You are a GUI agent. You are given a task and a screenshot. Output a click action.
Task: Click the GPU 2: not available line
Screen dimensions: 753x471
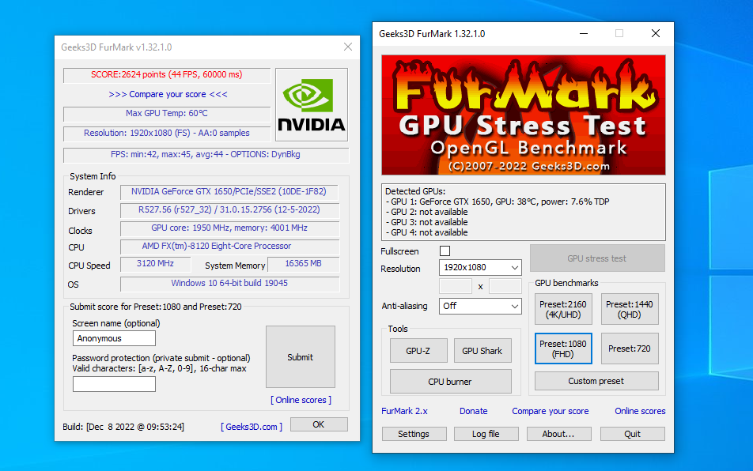click(x=427, y=212)
